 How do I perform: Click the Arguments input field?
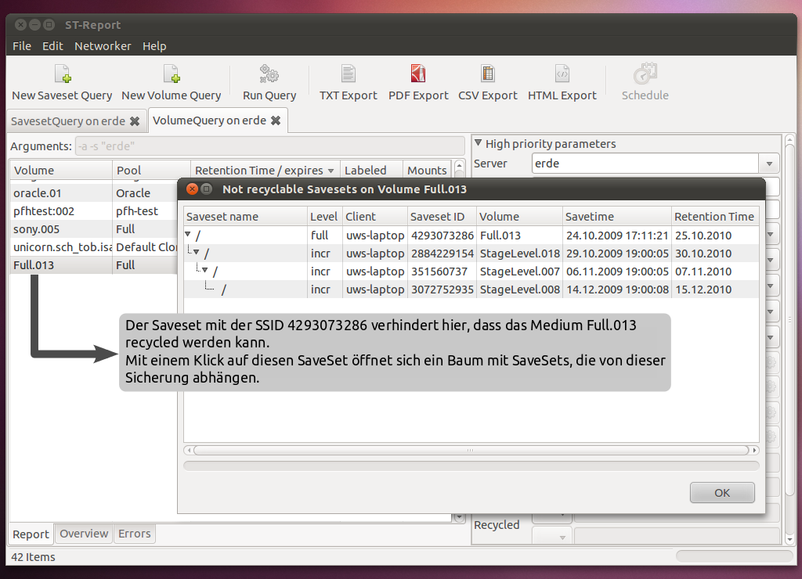pyautogui.click(x=270, y=146)
